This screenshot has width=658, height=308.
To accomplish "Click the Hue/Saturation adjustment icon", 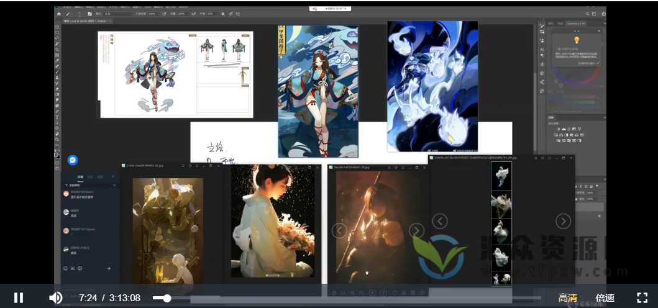I will (x=556, y=135).
